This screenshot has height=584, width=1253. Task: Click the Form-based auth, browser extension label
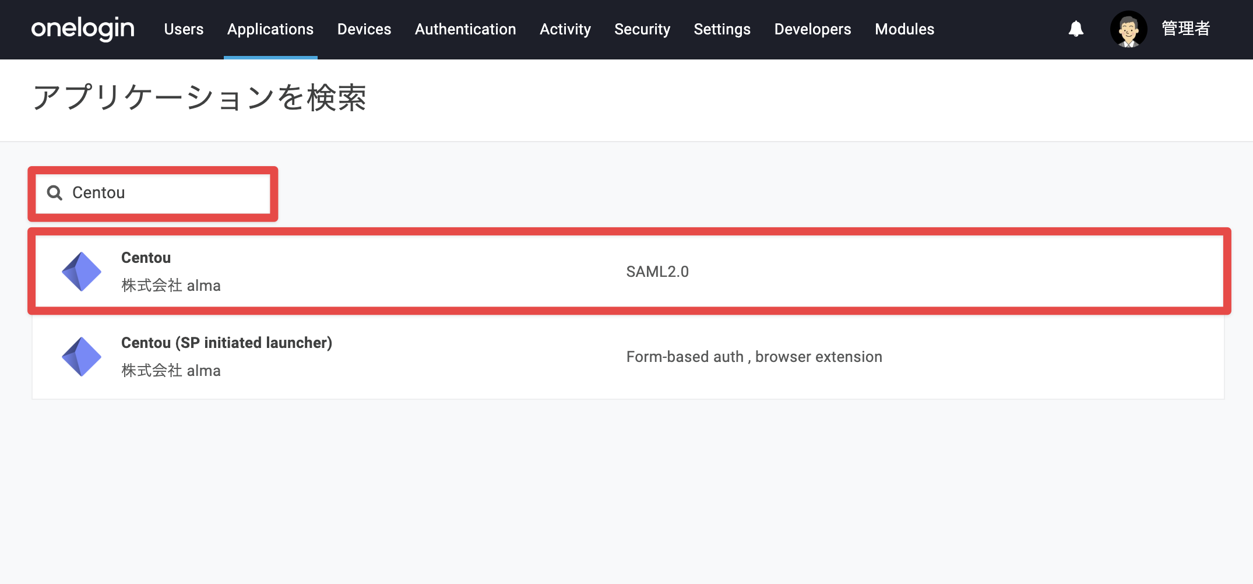754,357
